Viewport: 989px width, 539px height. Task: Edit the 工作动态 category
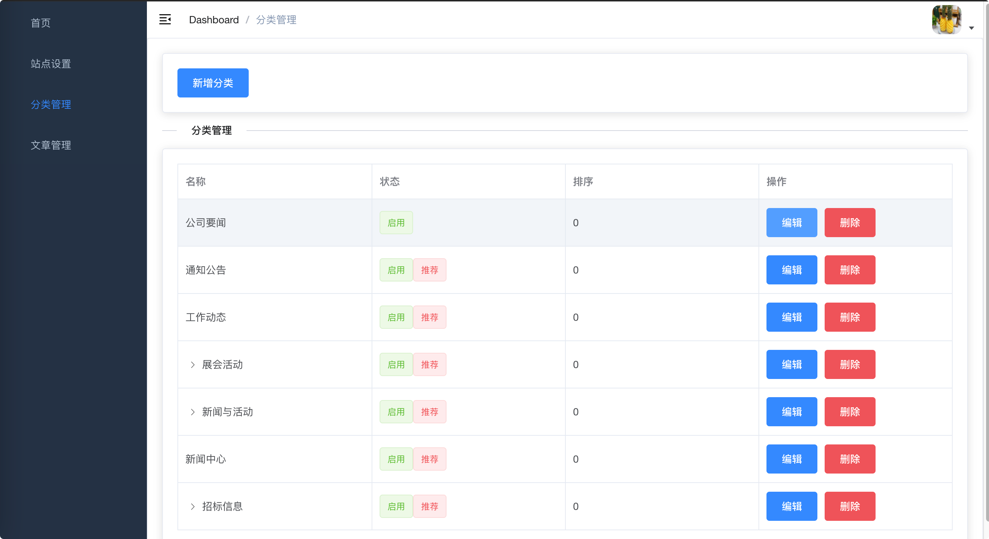point(791,317)
